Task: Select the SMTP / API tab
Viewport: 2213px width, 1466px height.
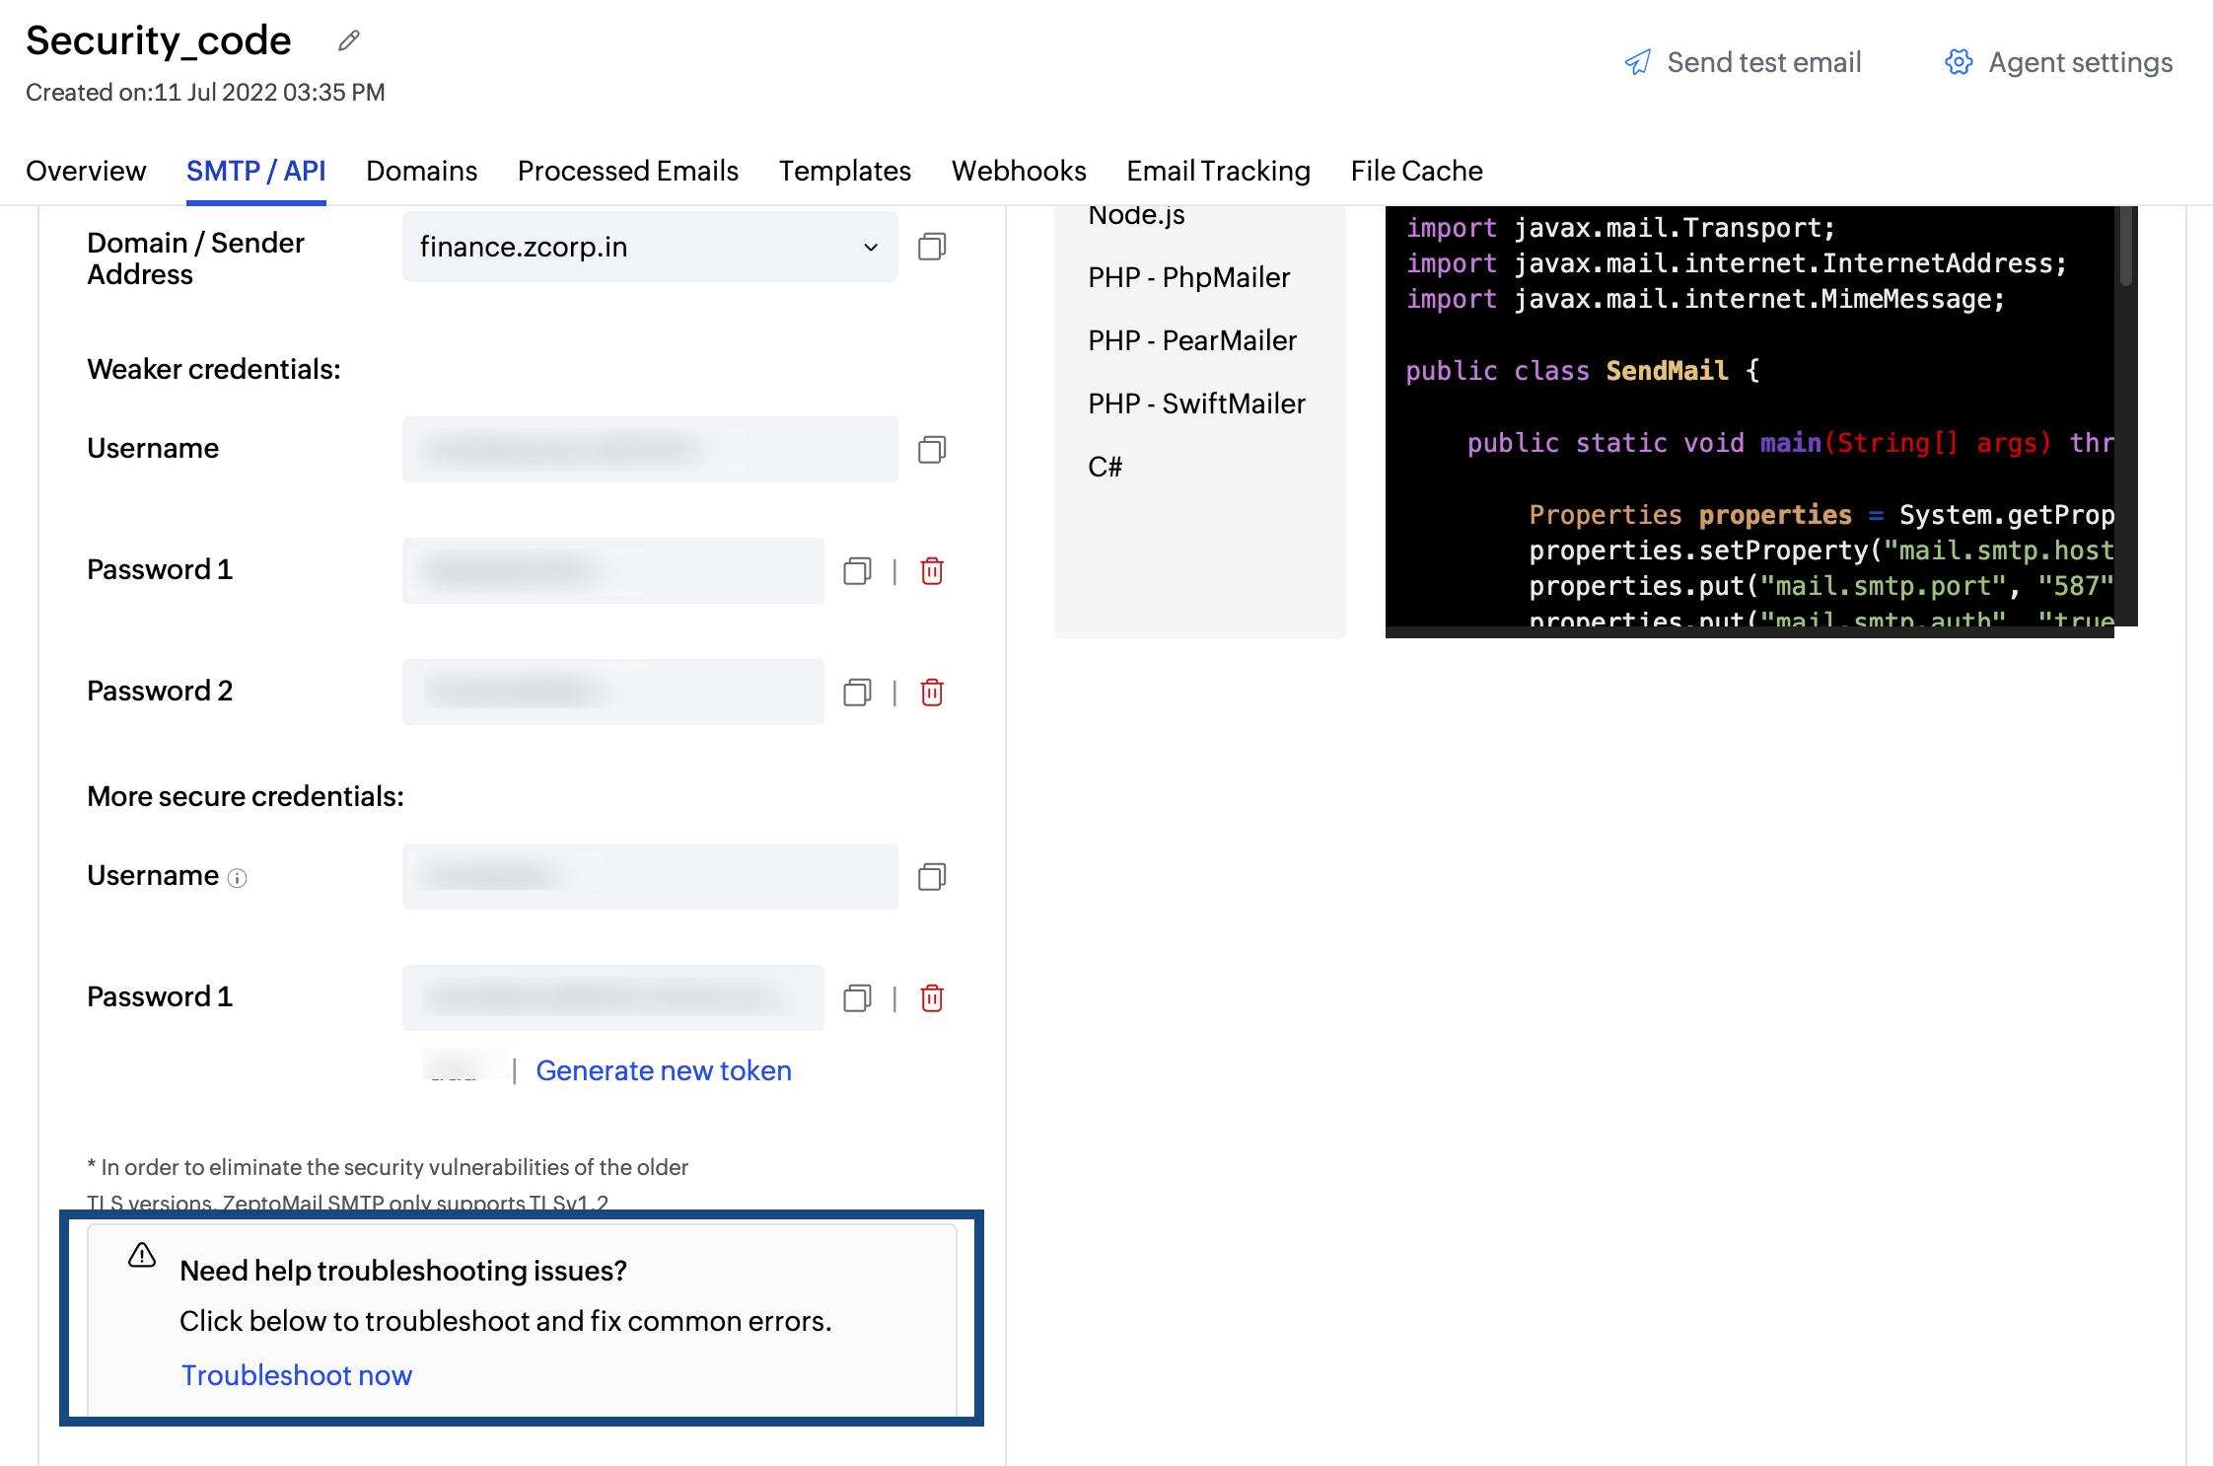Action: click(x=255, y=171)
